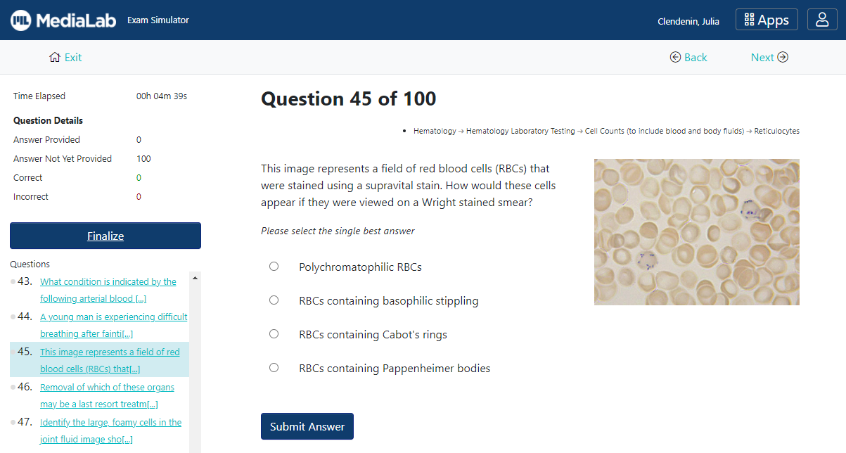Enlarge the red blood cell image
This screenshot has height=453, width=846.
pos(696,232)
